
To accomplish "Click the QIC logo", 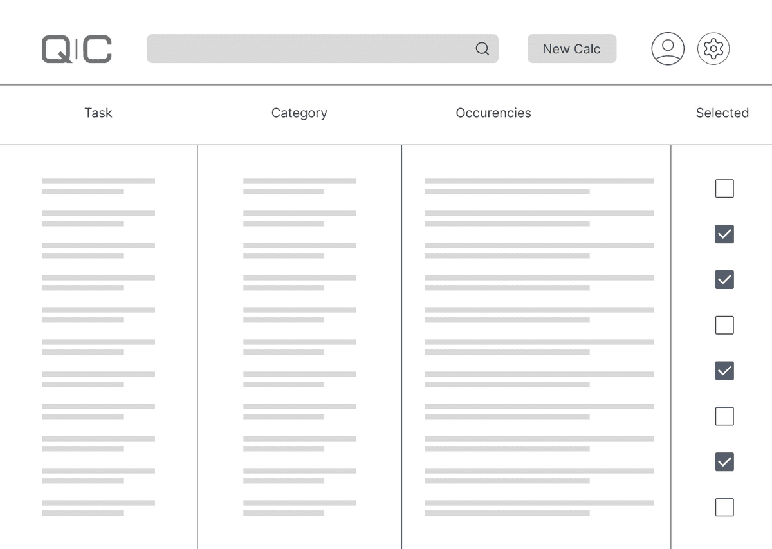I will pyautogui.click(x=77, y=50).
